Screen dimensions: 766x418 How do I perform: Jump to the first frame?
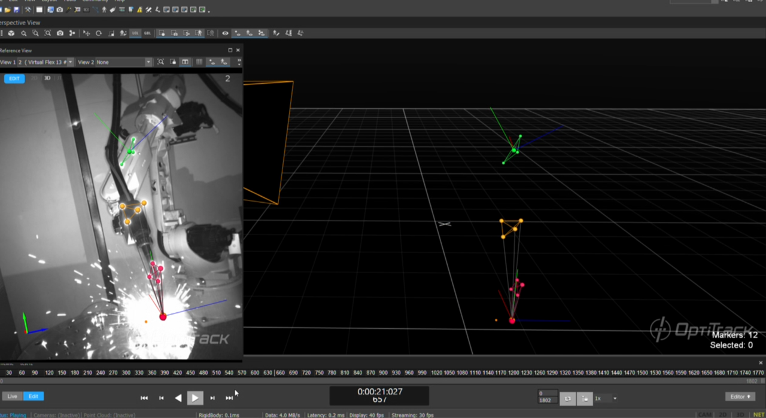(x=144, y=398)
